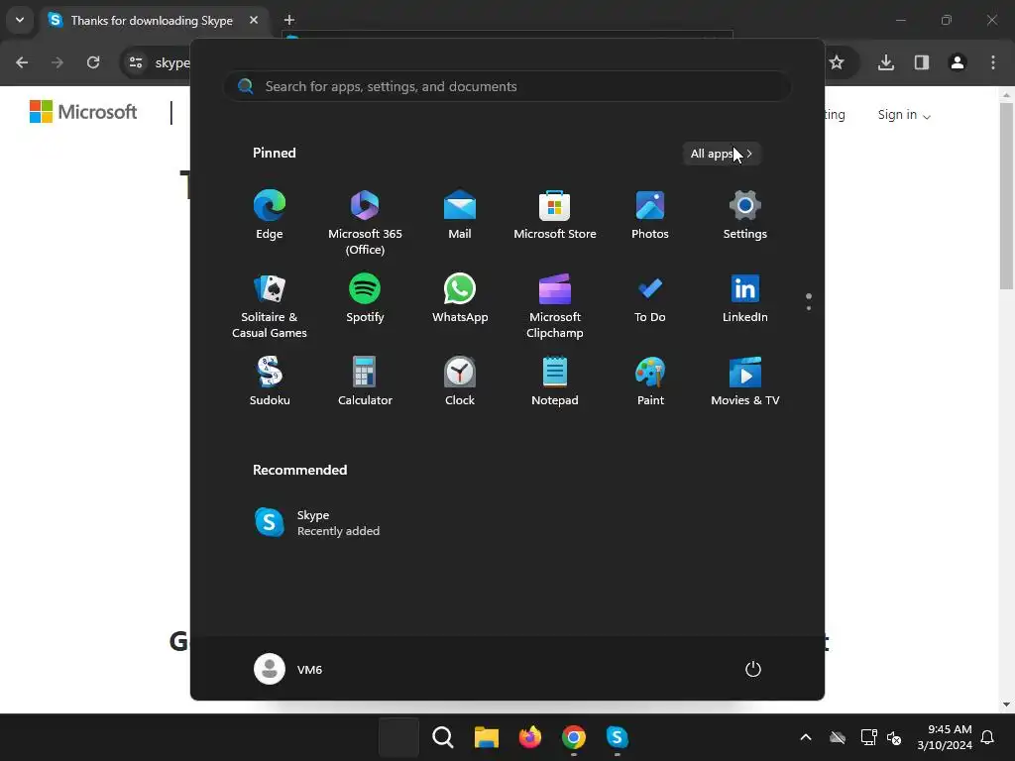The image size is (1015, 761).
Task: Open Skype from the taskbar
Action: coord(617,737)
